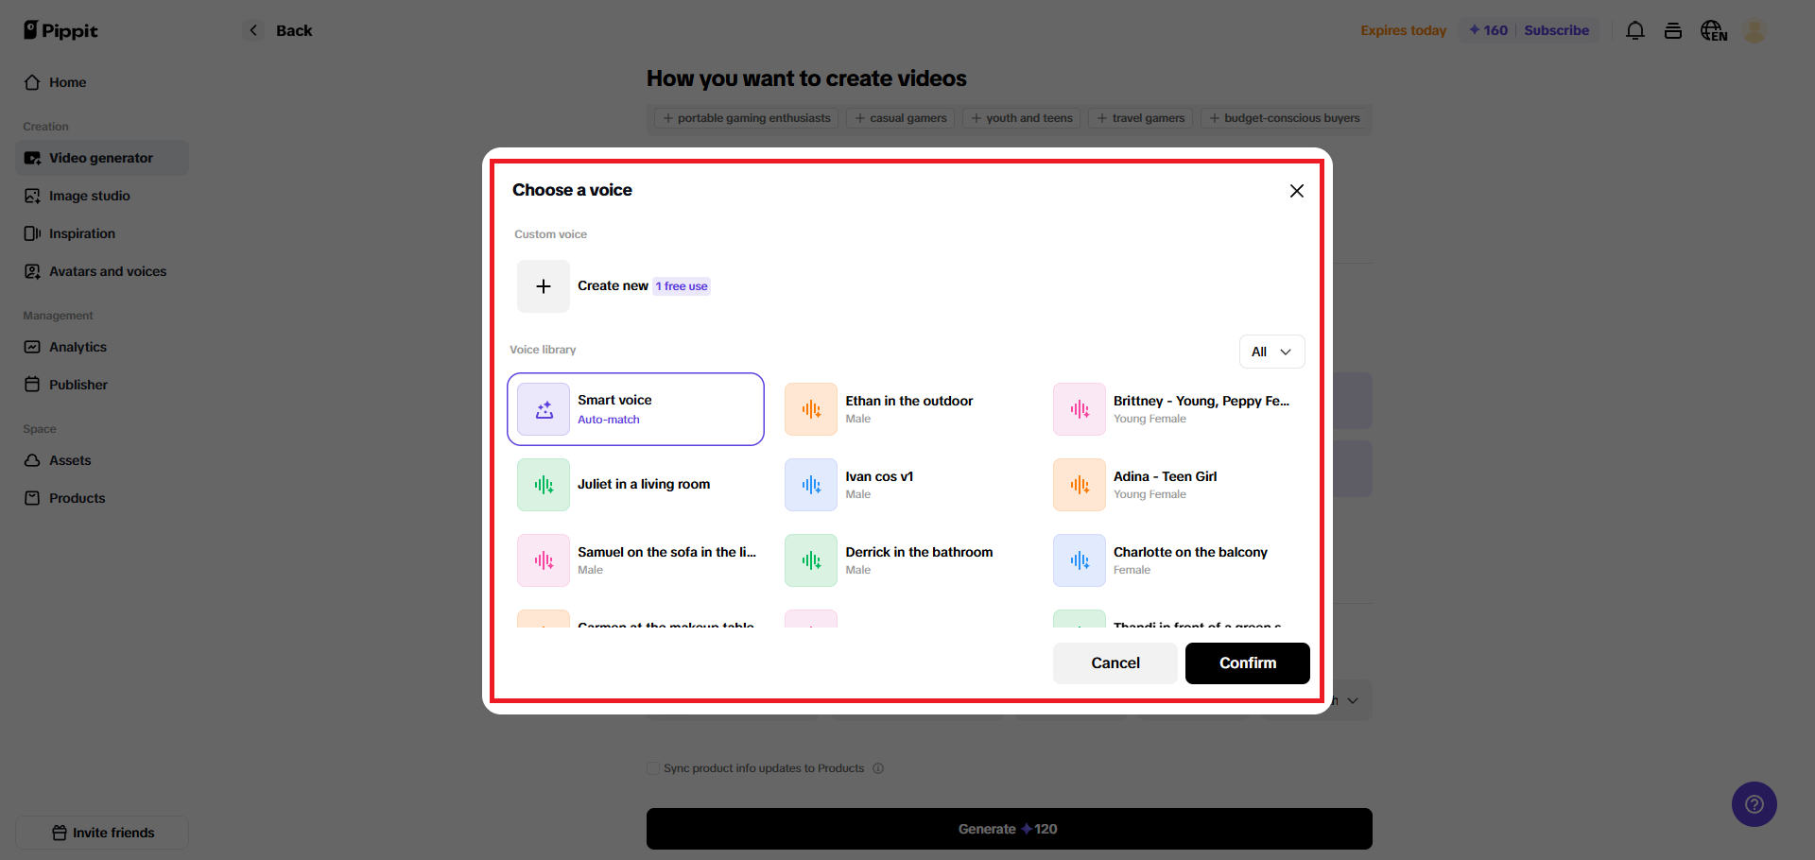Click the Subscribe link in top bar

pos(1556,30)
